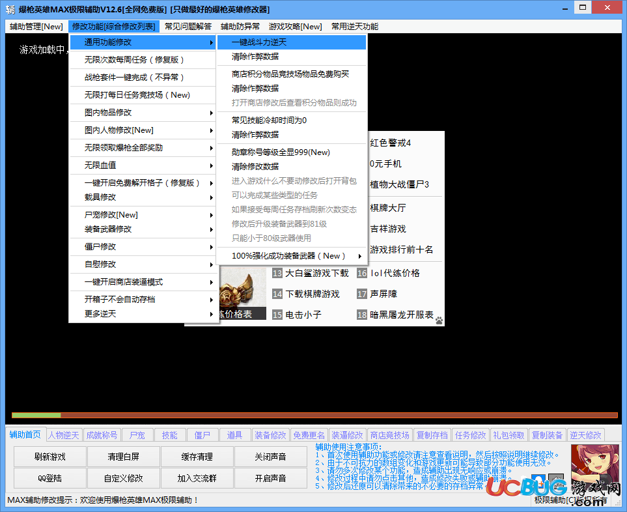Expand the 图内物品修改 submenu
The height and width of the screenshot is (512, 627).
143,113
